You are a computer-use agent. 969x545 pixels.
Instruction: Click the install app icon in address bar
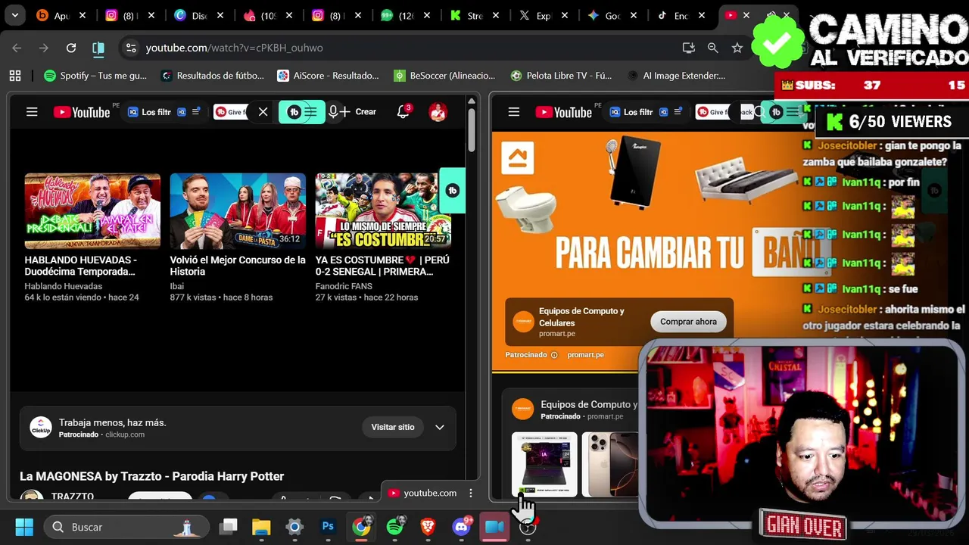pos(688,48)
